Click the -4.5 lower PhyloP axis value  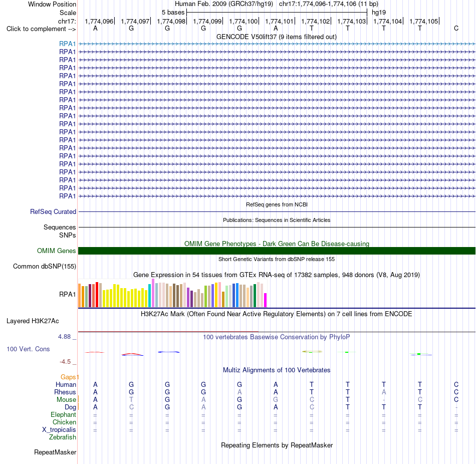click(x=65, y=362)
